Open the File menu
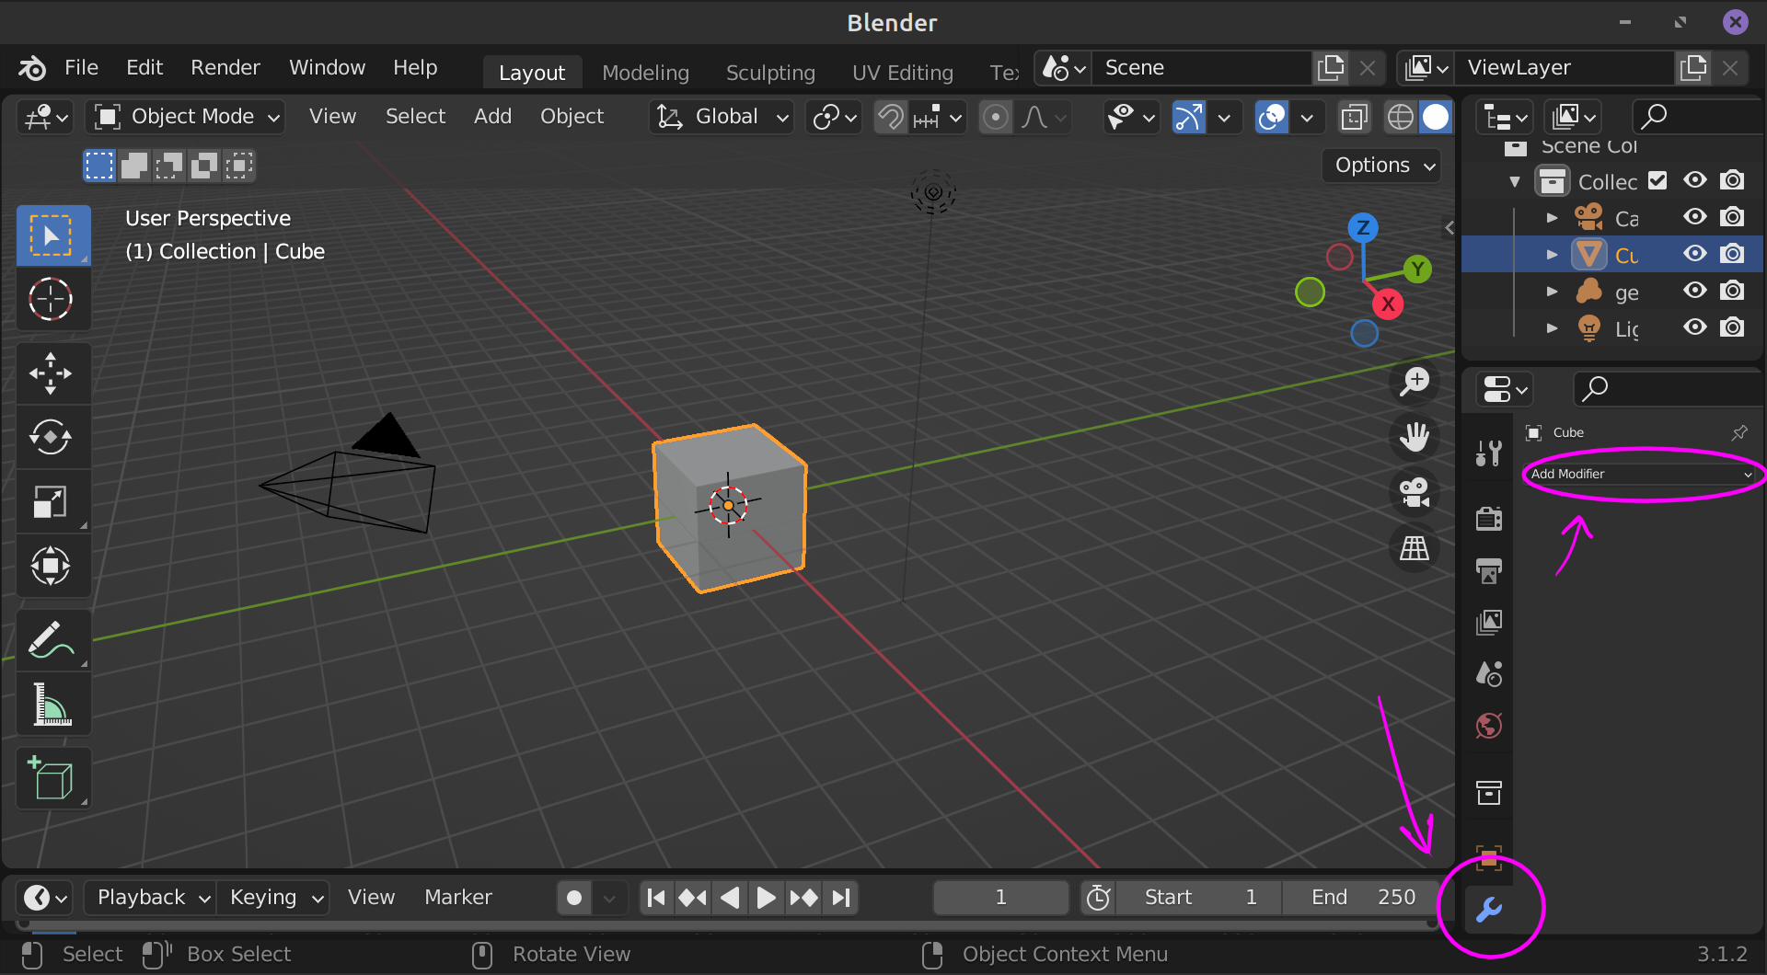The height and width of the screenshot is (975, 1767). pyautogui.click(x=81, y=68)
